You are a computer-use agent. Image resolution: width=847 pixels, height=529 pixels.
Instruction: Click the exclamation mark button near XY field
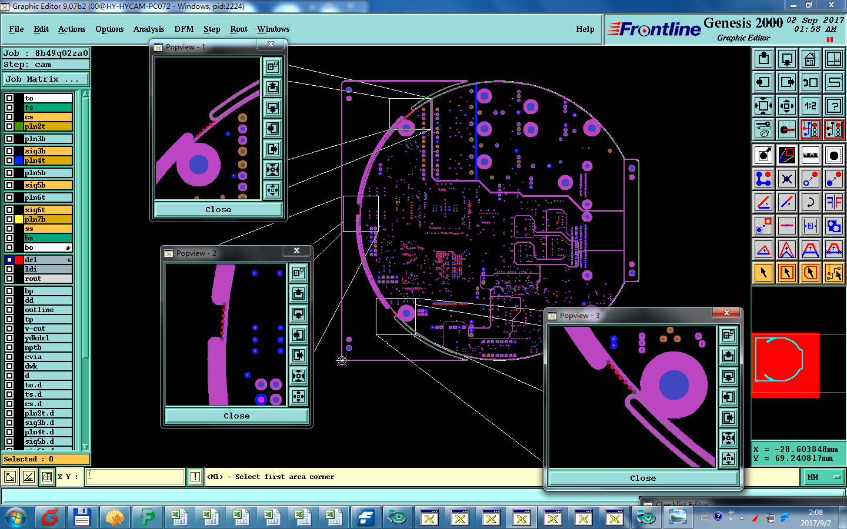coord(195,477)
